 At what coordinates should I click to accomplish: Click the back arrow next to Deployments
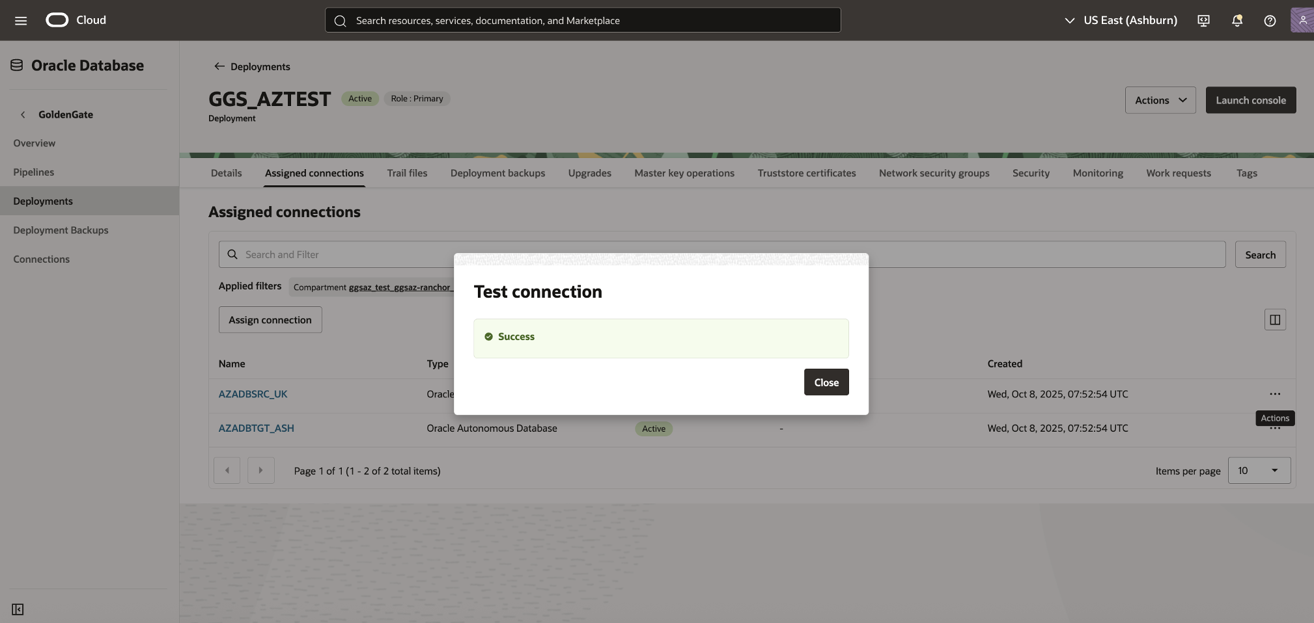click(x=219, y=66)
